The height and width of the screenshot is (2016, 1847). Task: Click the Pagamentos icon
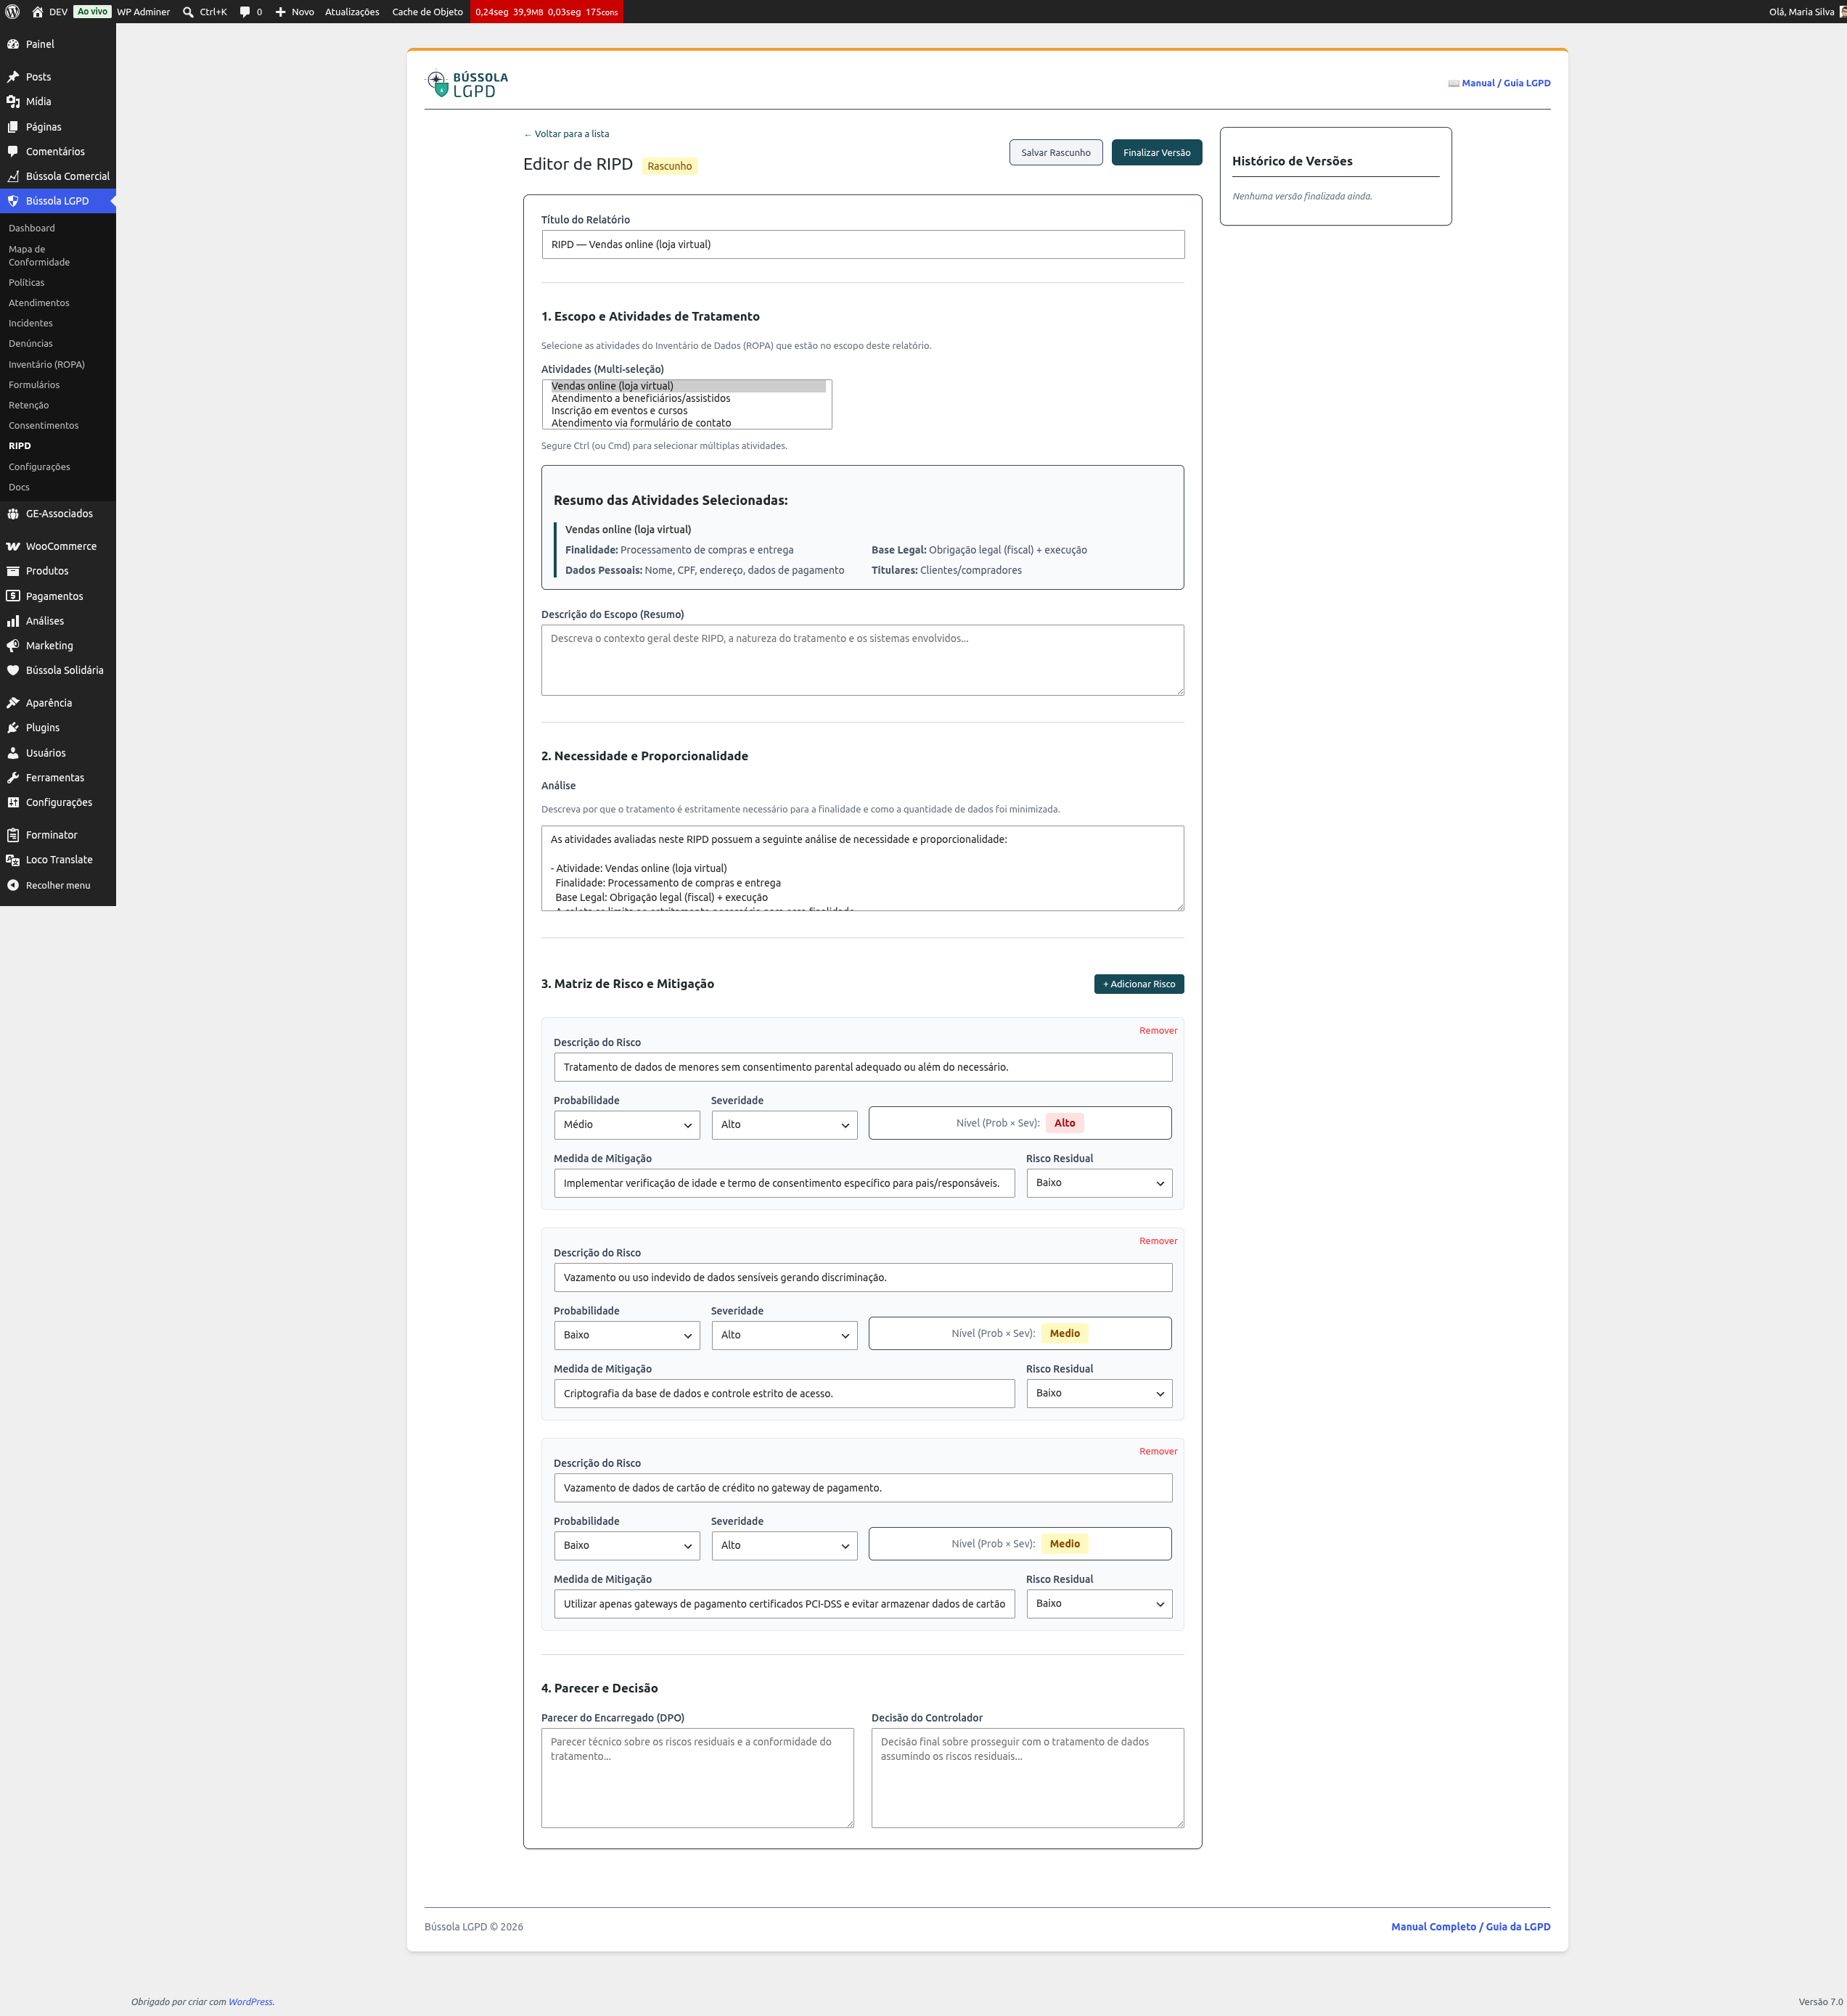point(13,596)
